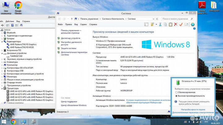223x125 pixels.
Task: Expand the Батареи node
Action: tap(2, 38)
